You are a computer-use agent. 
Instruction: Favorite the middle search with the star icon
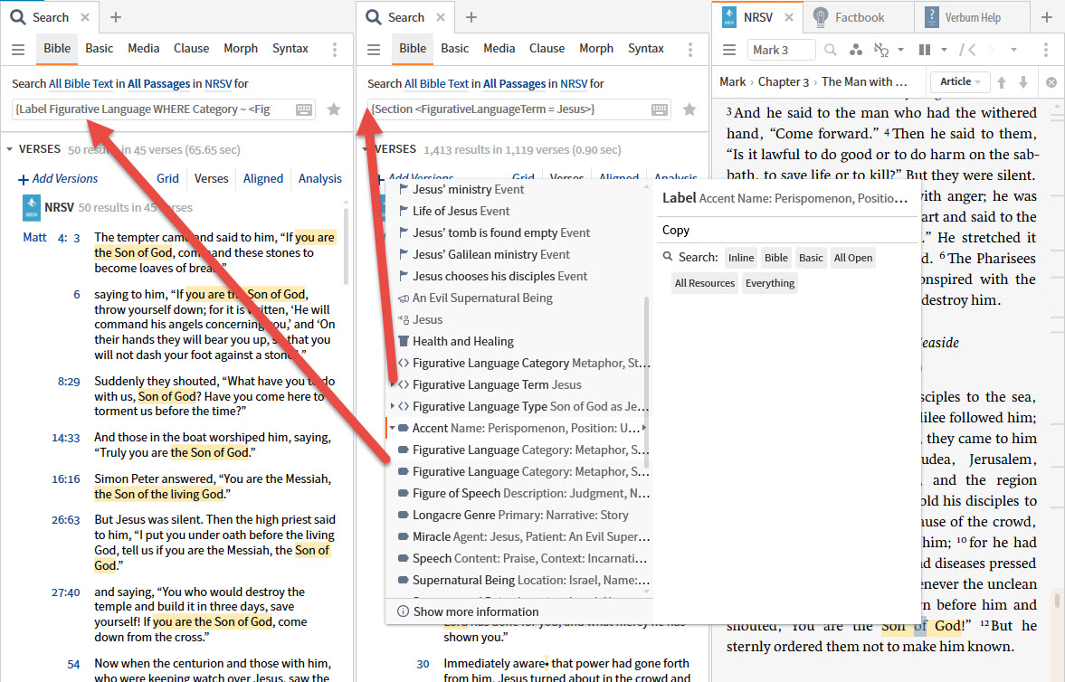pos(689,109)
